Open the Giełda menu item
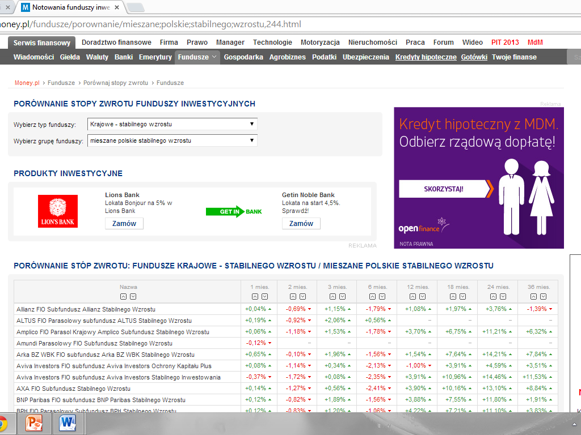This screenshot has width=581, height=435. click(x=70, y=57)
